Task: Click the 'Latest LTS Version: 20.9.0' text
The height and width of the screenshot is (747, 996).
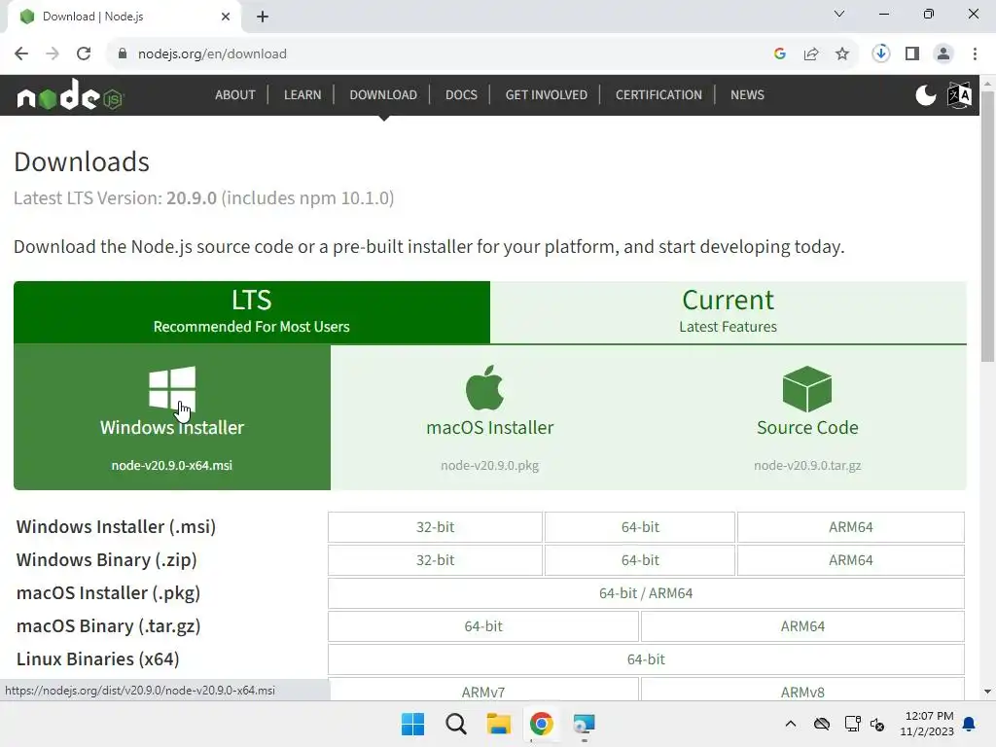Action: click(115, 198)
